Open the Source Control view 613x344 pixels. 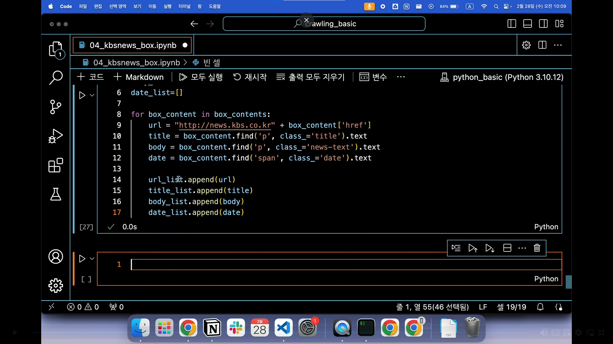(x=56, y=107)
